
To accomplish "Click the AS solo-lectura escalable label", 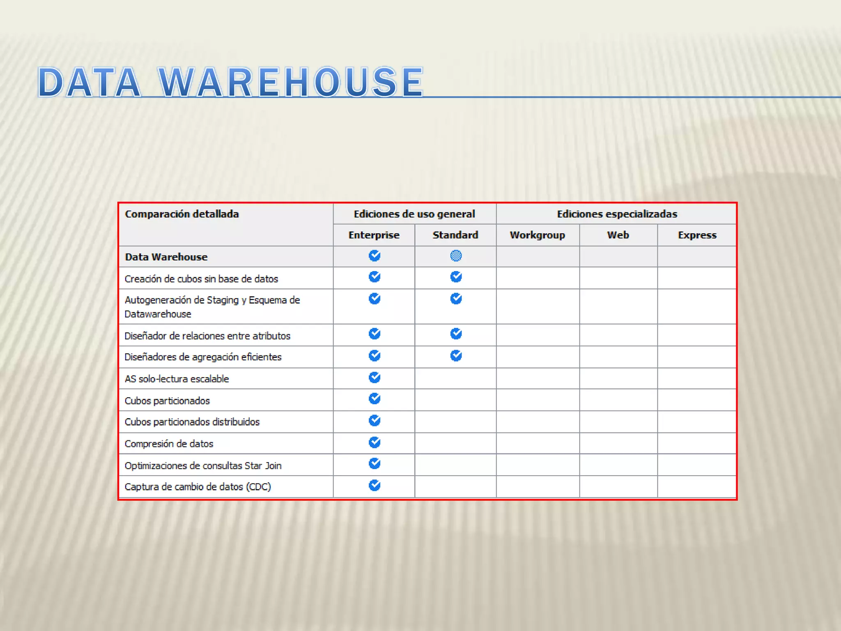I will [177, 379].
